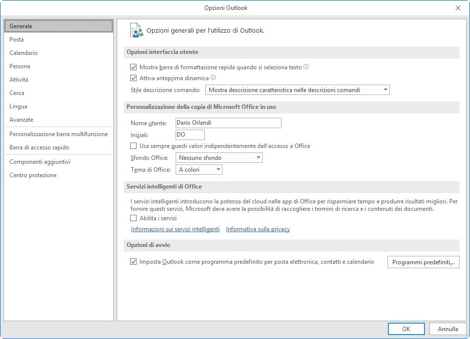
Task: Click the Programmi predefiniti button
Action: click(x=423, y=262)
